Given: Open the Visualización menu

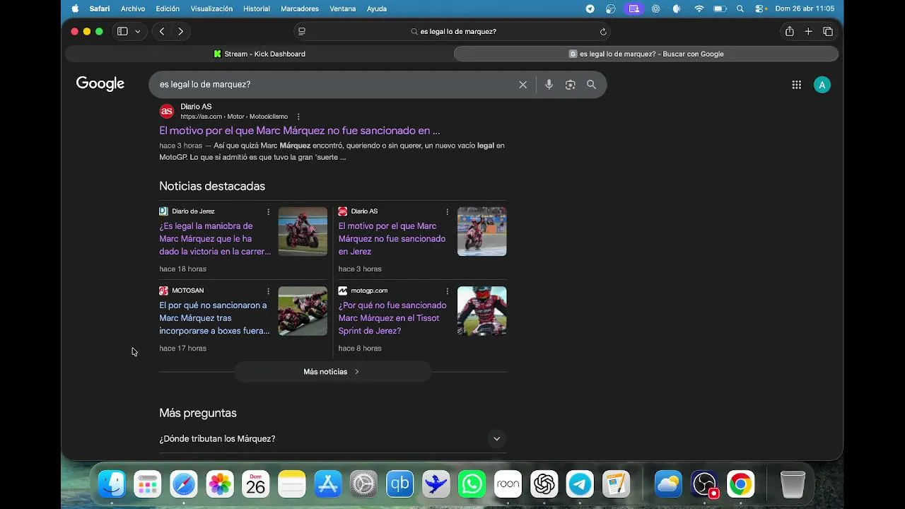Looking at the screenshot, I should 211,8.
